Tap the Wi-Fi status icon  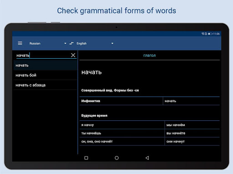tap(203, 34)
